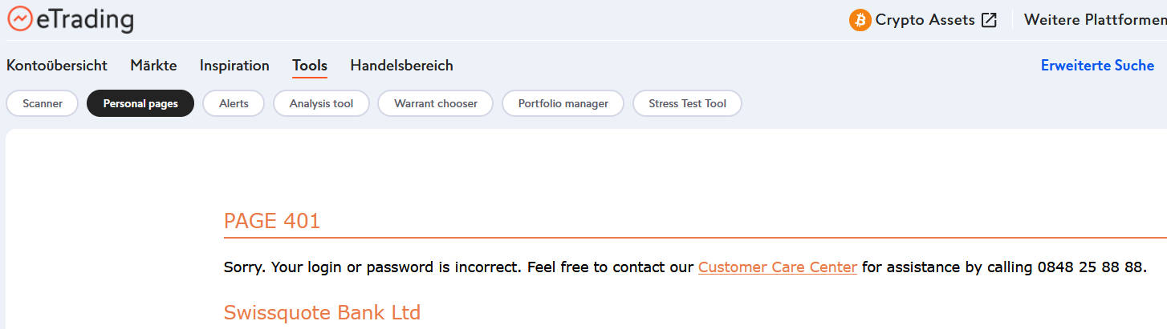Go to Kontoübersicht
Screen dimensions: 1167x329
click(x=57, y=66)
